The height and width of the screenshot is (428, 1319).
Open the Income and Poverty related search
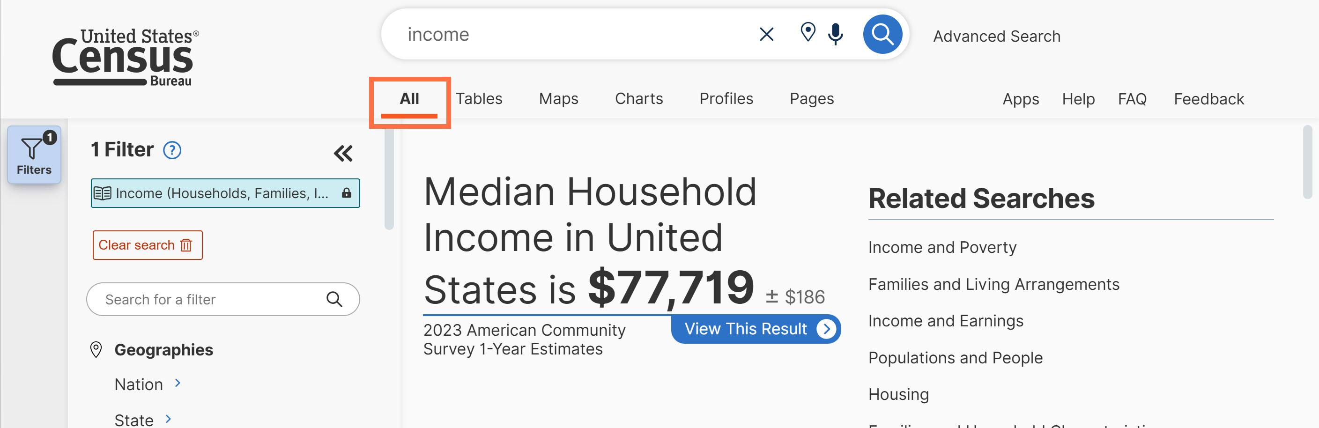942,247
